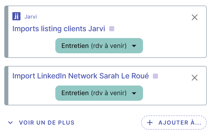Screen dimensions: 212x136
Task: Click empty area inside the LinkedIn Network card
Action: [x=172, y=94]
